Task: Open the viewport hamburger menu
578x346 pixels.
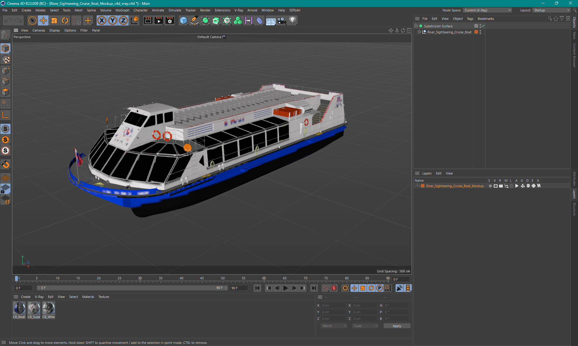Action: coord(16,30)
